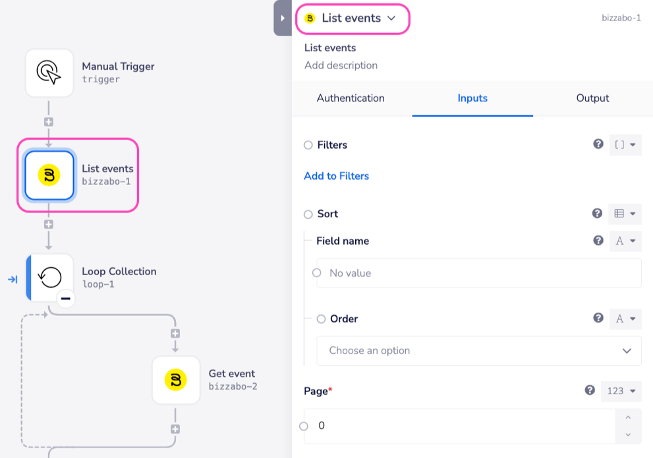The height and width of the screenshot is (458, 653).
Task: Click help icon next to Page
Action: coord(590,390)
